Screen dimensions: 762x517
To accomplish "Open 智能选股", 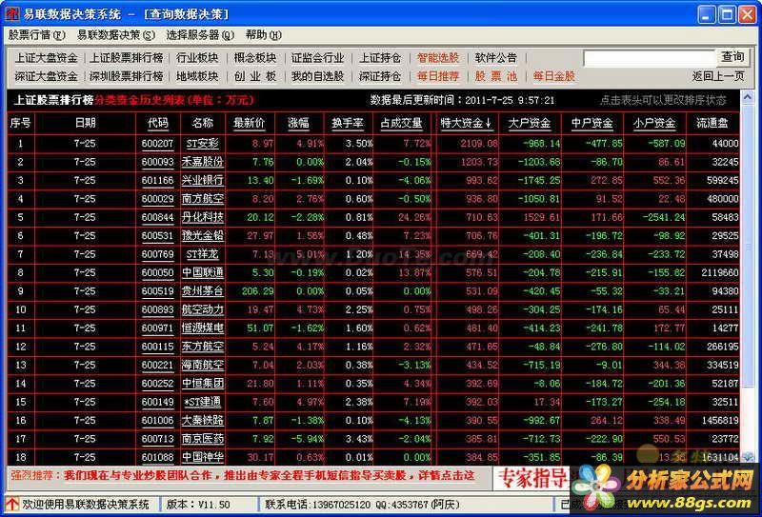I will click(x=438, y=58).
